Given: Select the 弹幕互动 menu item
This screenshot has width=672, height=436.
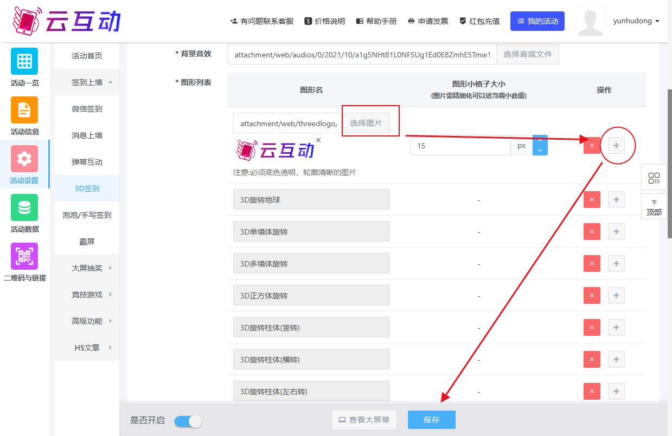Looking at the screenshot, I should click(x=87, y=162).
